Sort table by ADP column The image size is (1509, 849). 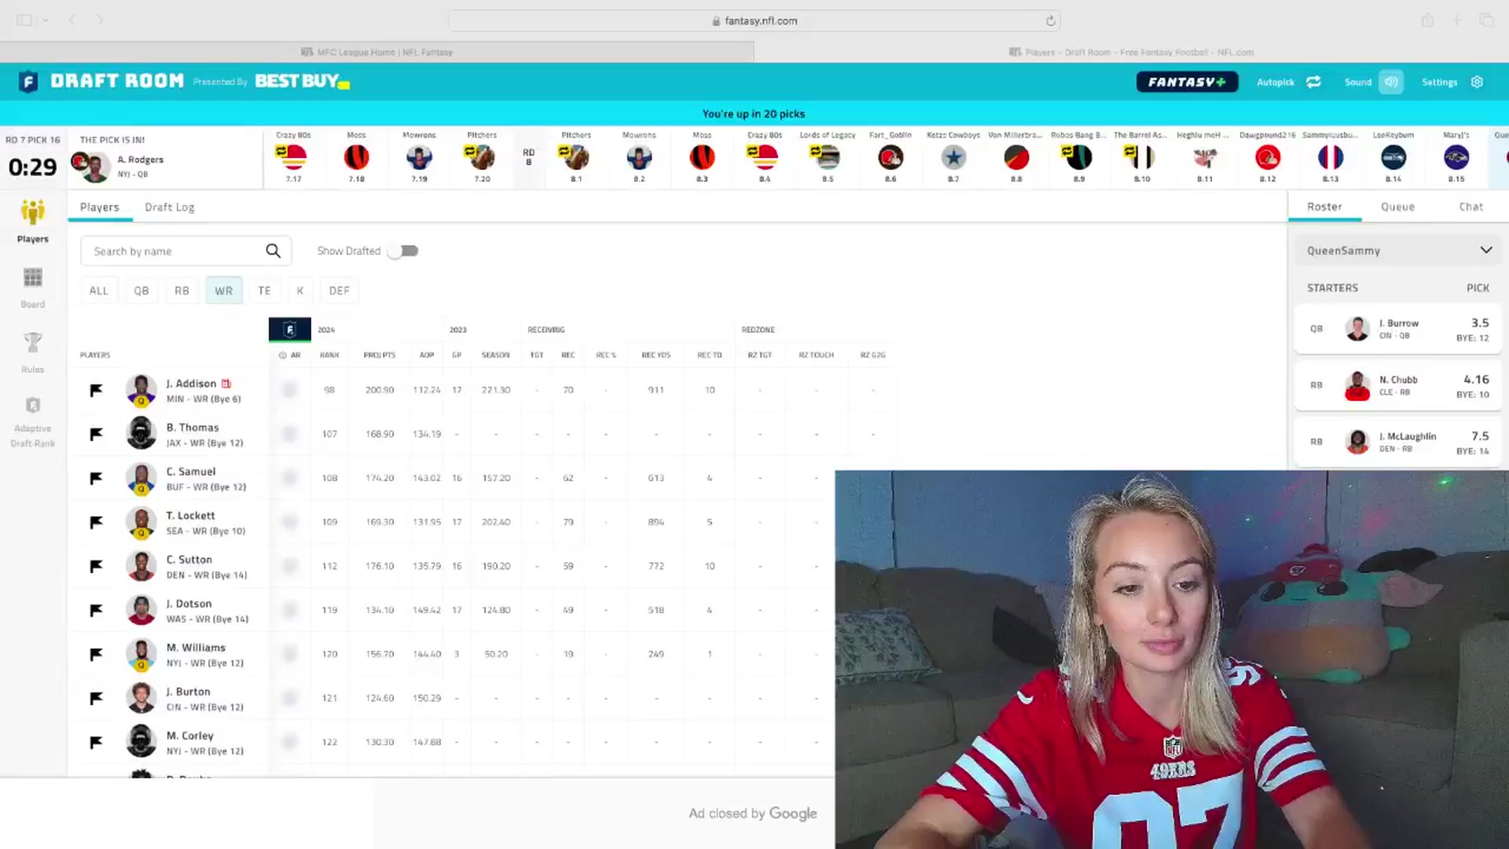tap(427, 355)
